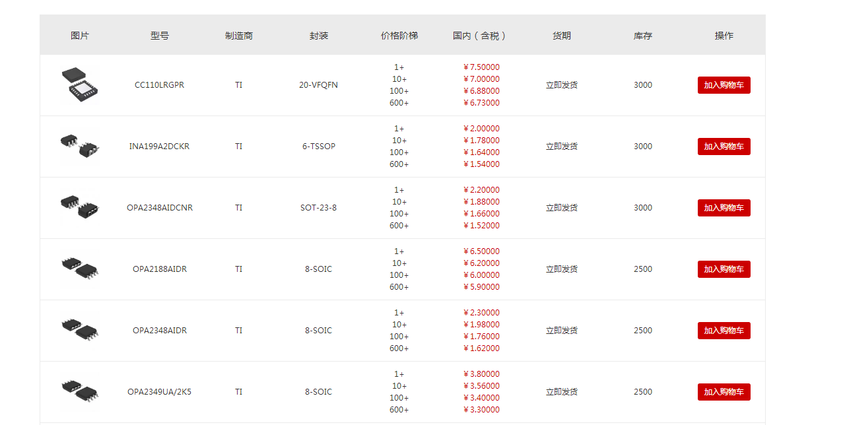Click the 制造商 column header

(238, 36)
